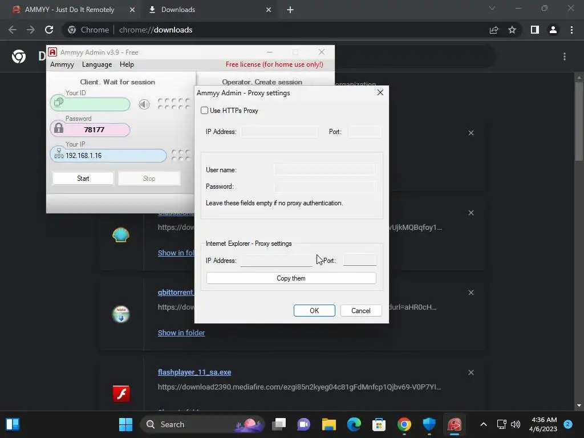Click the Your ID computer icon
The width and height of the screenshot is (584, 438).
pyautogui.click(x=59, y=102)
